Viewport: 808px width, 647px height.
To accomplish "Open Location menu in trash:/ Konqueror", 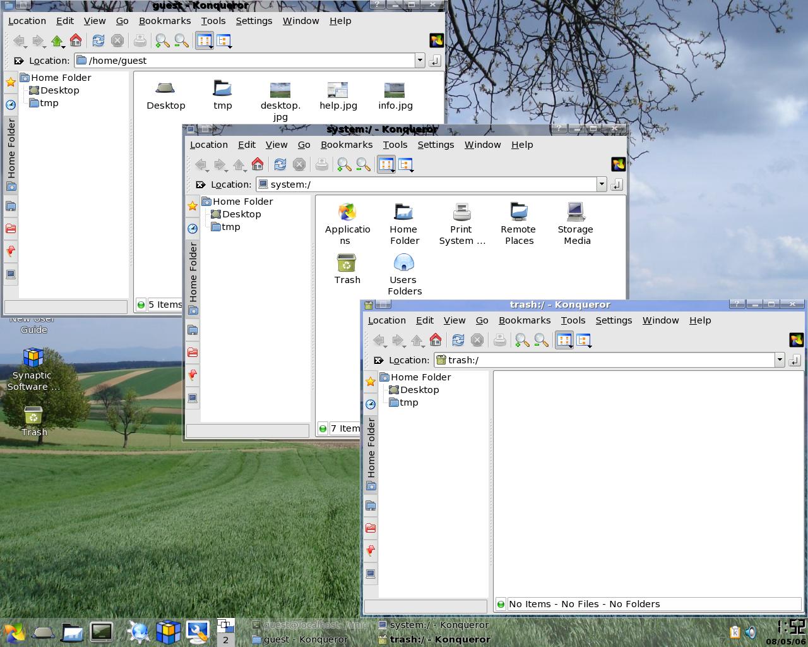I will pyautogui.click(x=387, y=320).
